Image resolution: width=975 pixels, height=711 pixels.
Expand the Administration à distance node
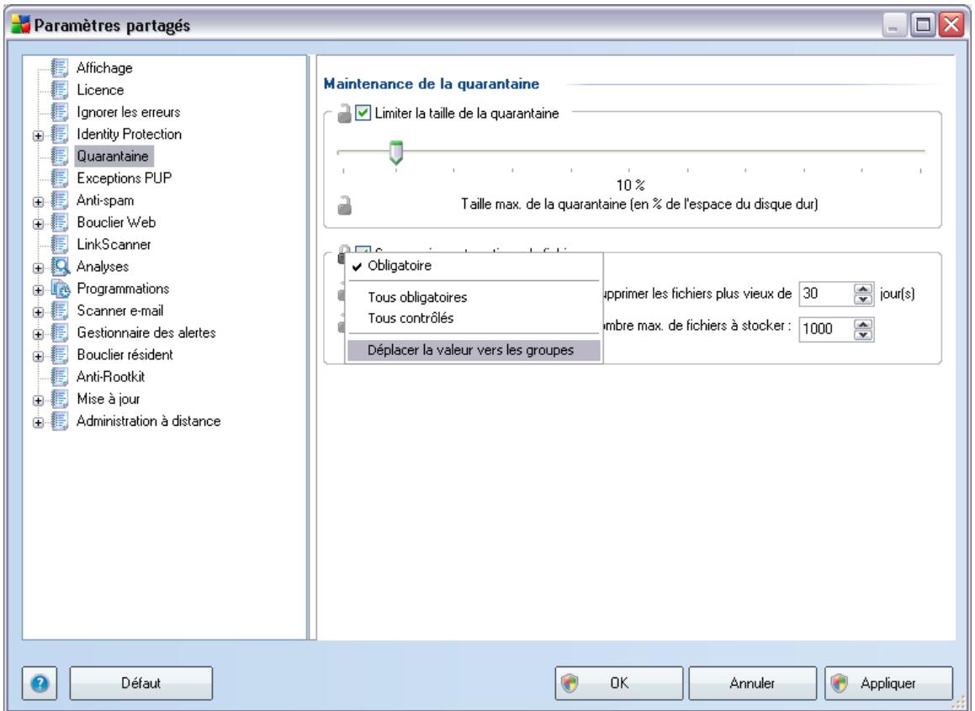click(39, 423)
